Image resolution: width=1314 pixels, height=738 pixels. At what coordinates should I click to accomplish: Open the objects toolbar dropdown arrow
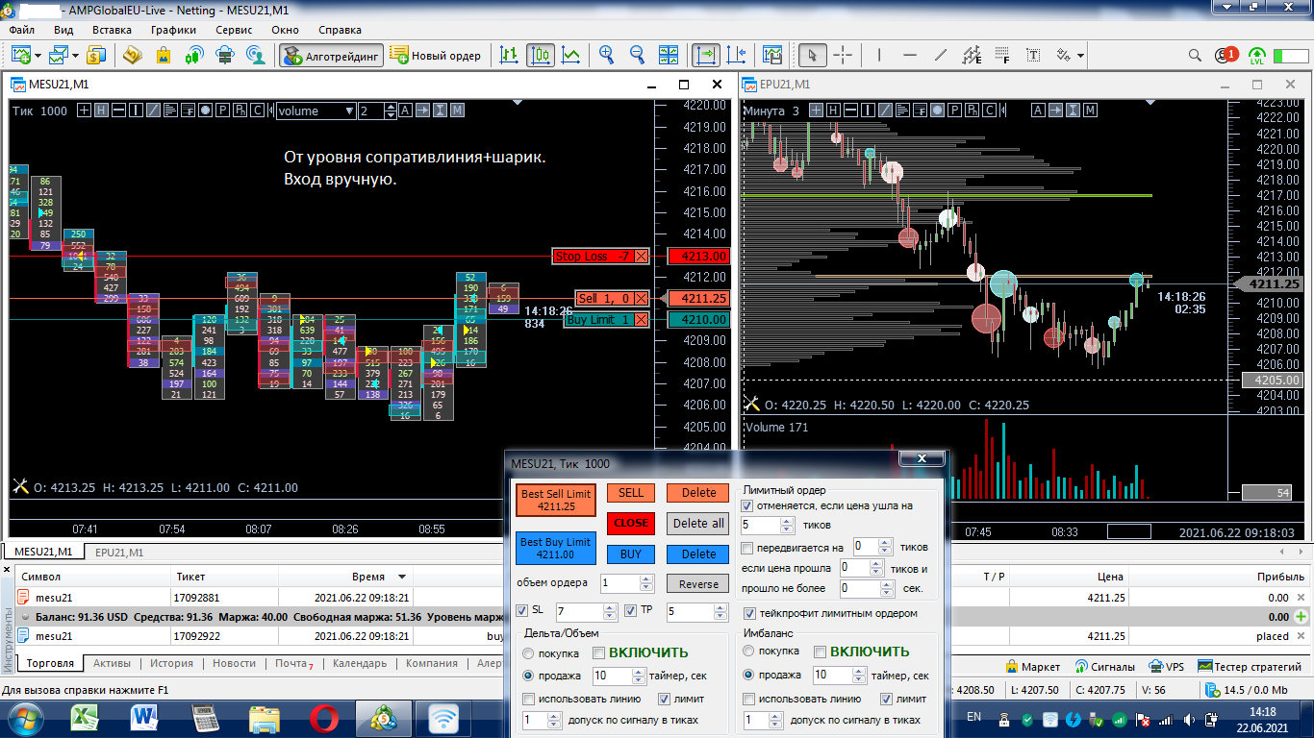point(1080,56)
